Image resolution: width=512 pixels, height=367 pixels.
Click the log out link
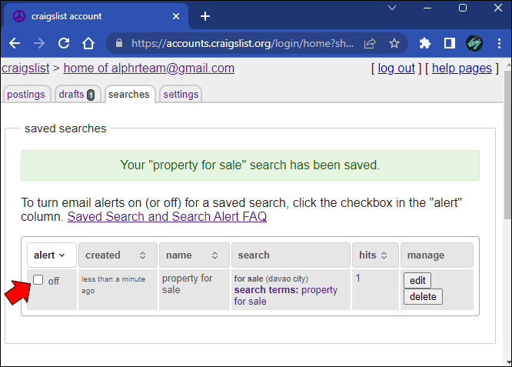(x=396, y=68)
